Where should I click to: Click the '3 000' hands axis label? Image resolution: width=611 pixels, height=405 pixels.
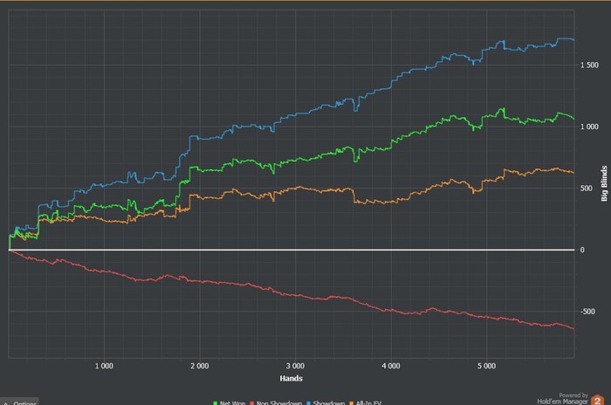click(295, 366)
